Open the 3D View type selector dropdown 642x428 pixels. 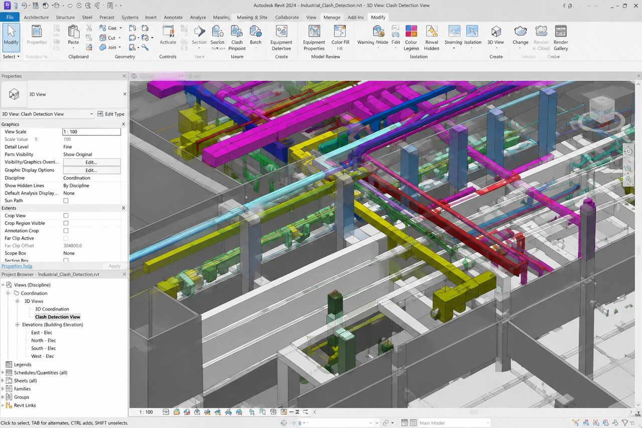pyautogui.click(x=47, y=114)
